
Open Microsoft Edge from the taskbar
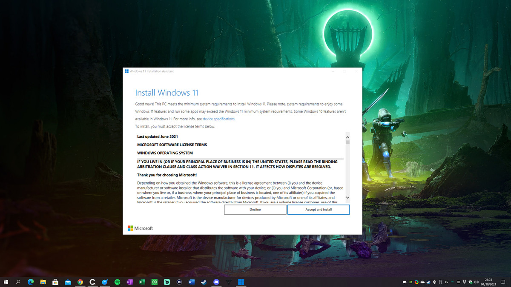click(x=30, y=281)
